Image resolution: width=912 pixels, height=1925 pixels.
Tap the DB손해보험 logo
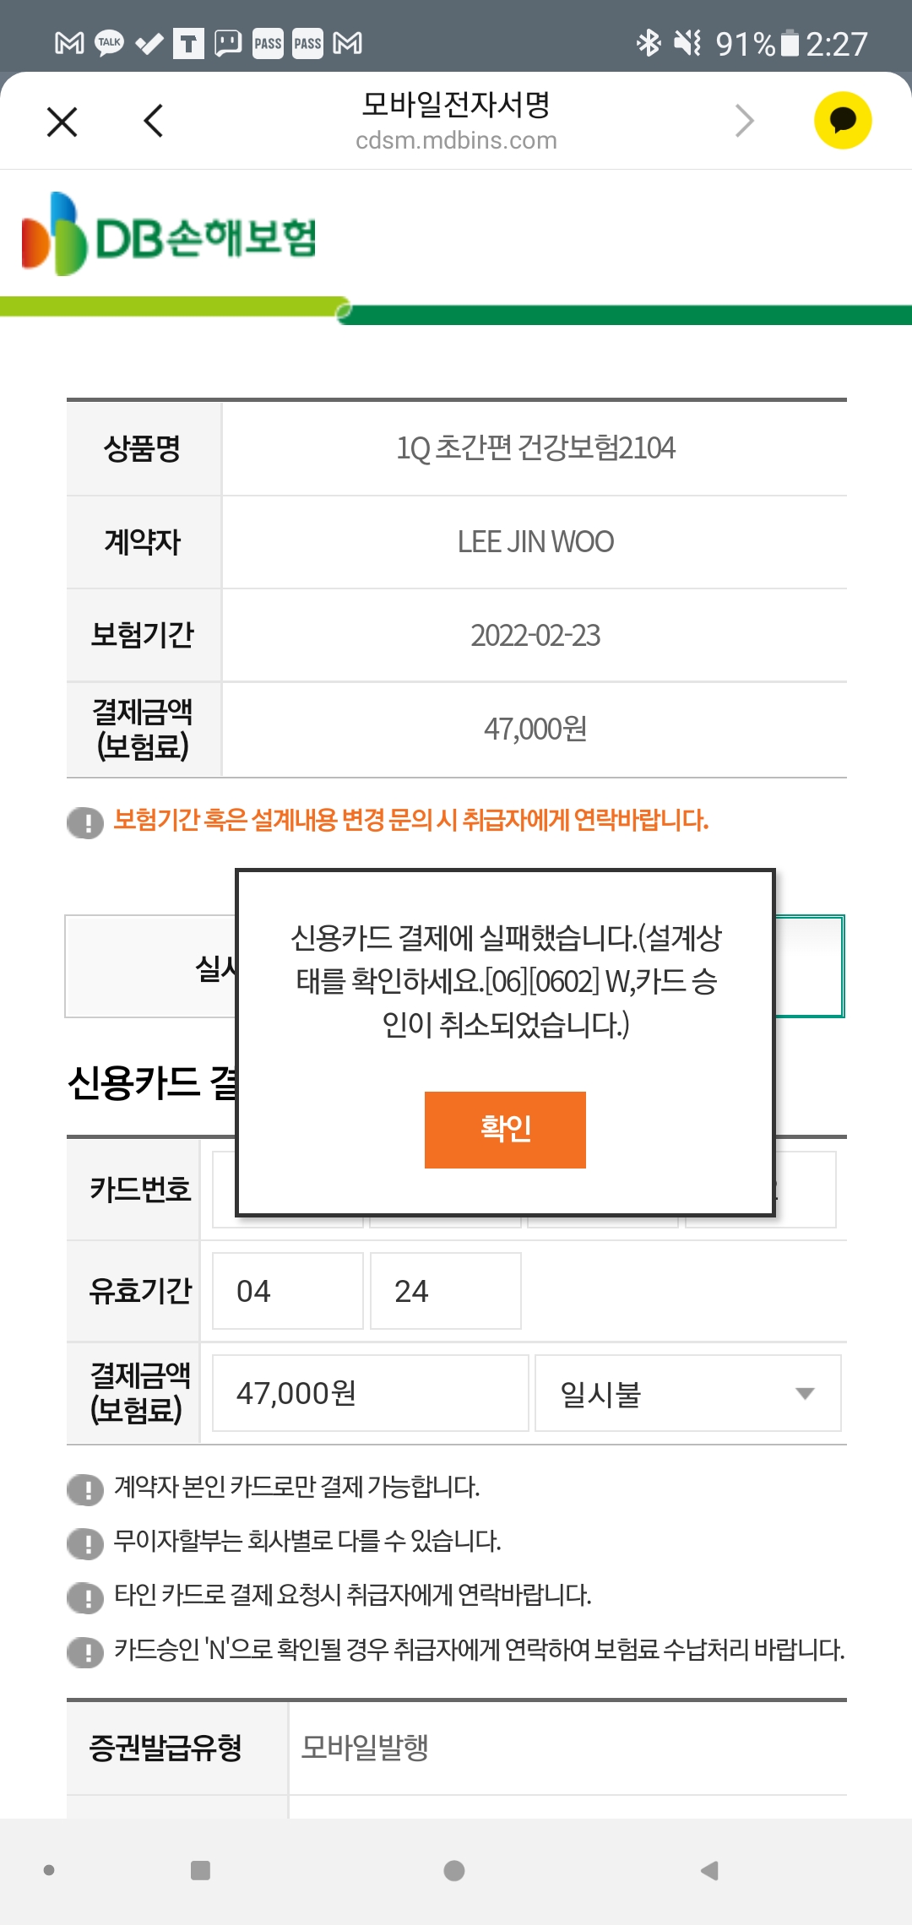pyautogui.click(x=170, y=235)
